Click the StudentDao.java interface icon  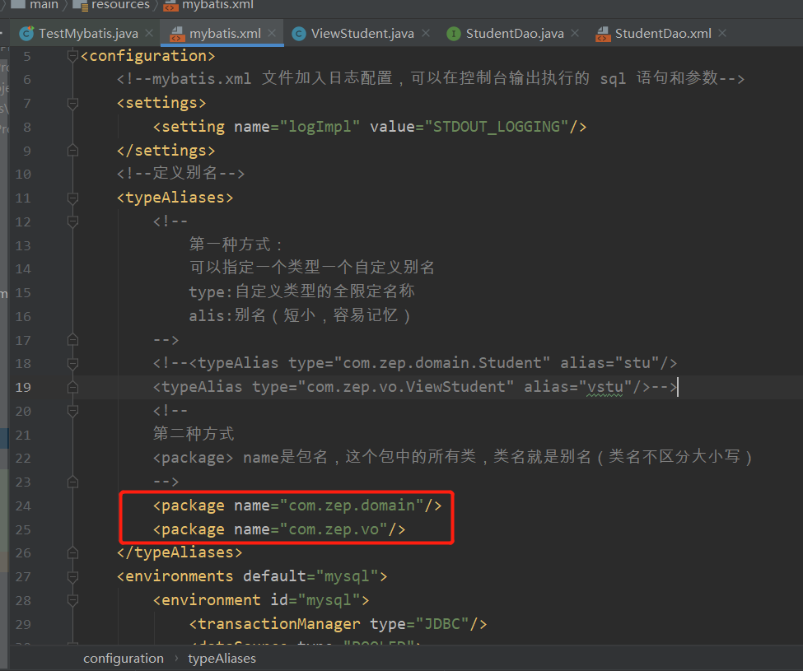tap(454, 34)
